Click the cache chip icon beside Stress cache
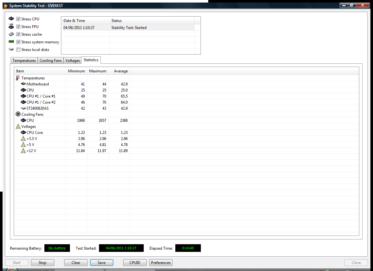This screenshot has width=373, height=271. 11,34
